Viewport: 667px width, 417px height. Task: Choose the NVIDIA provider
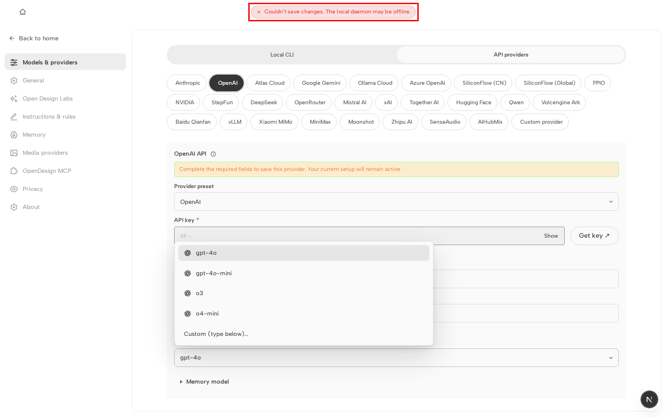[x=184, y=102]
